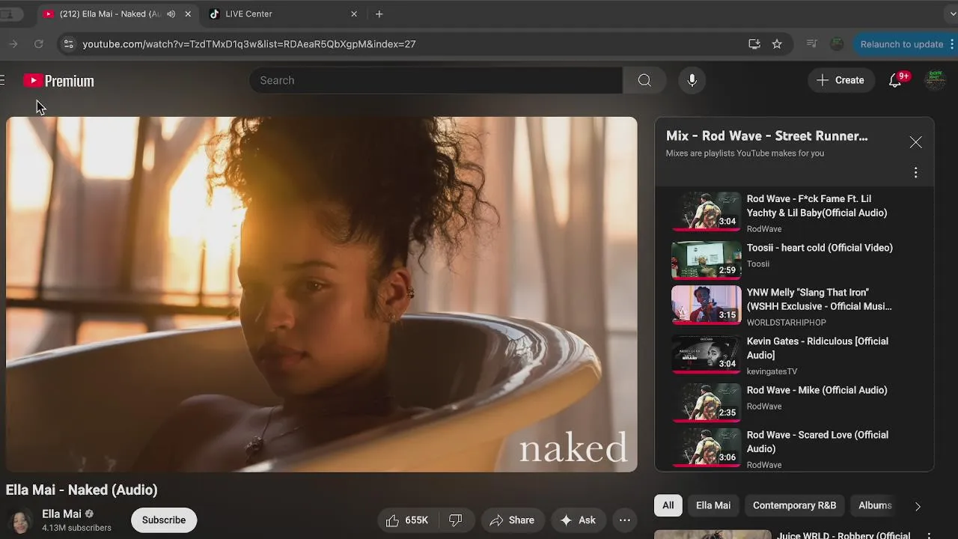Open Ella Mai channel name link
Viewport: 958px width, 539px height.
(61, 514)
